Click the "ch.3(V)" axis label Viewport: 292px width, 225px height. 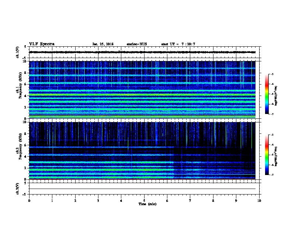point(17,189)
